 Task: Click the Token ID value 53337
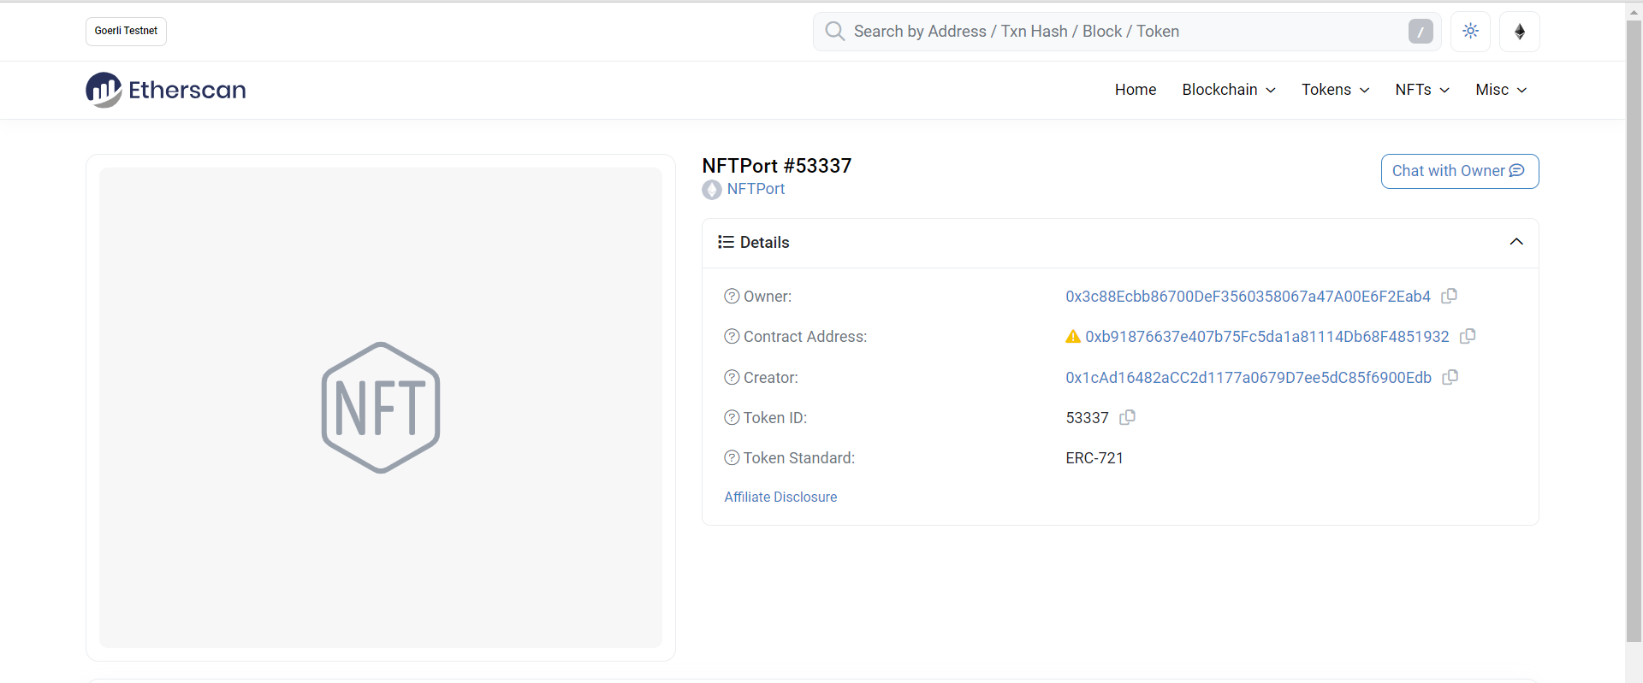tap(1087, 418)
